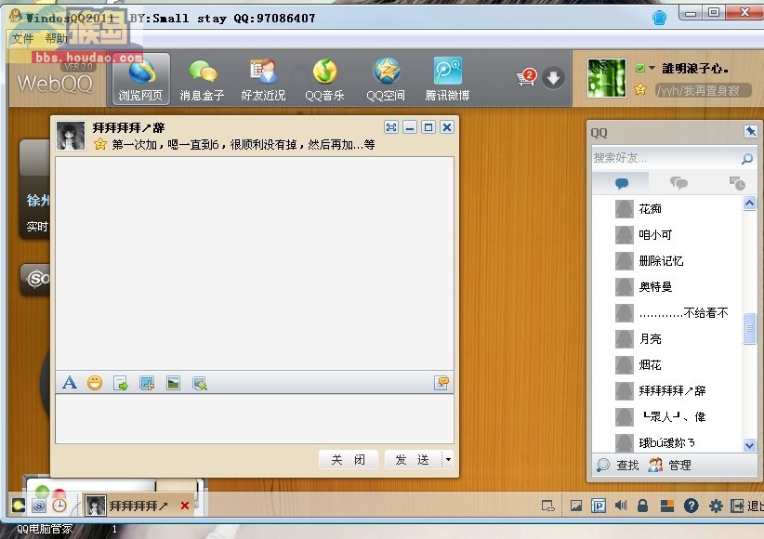Select contact 奥特曼 in friend list

click(x=666, y=286)
